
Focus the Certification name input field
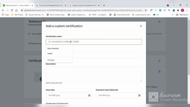pos(94,42)
